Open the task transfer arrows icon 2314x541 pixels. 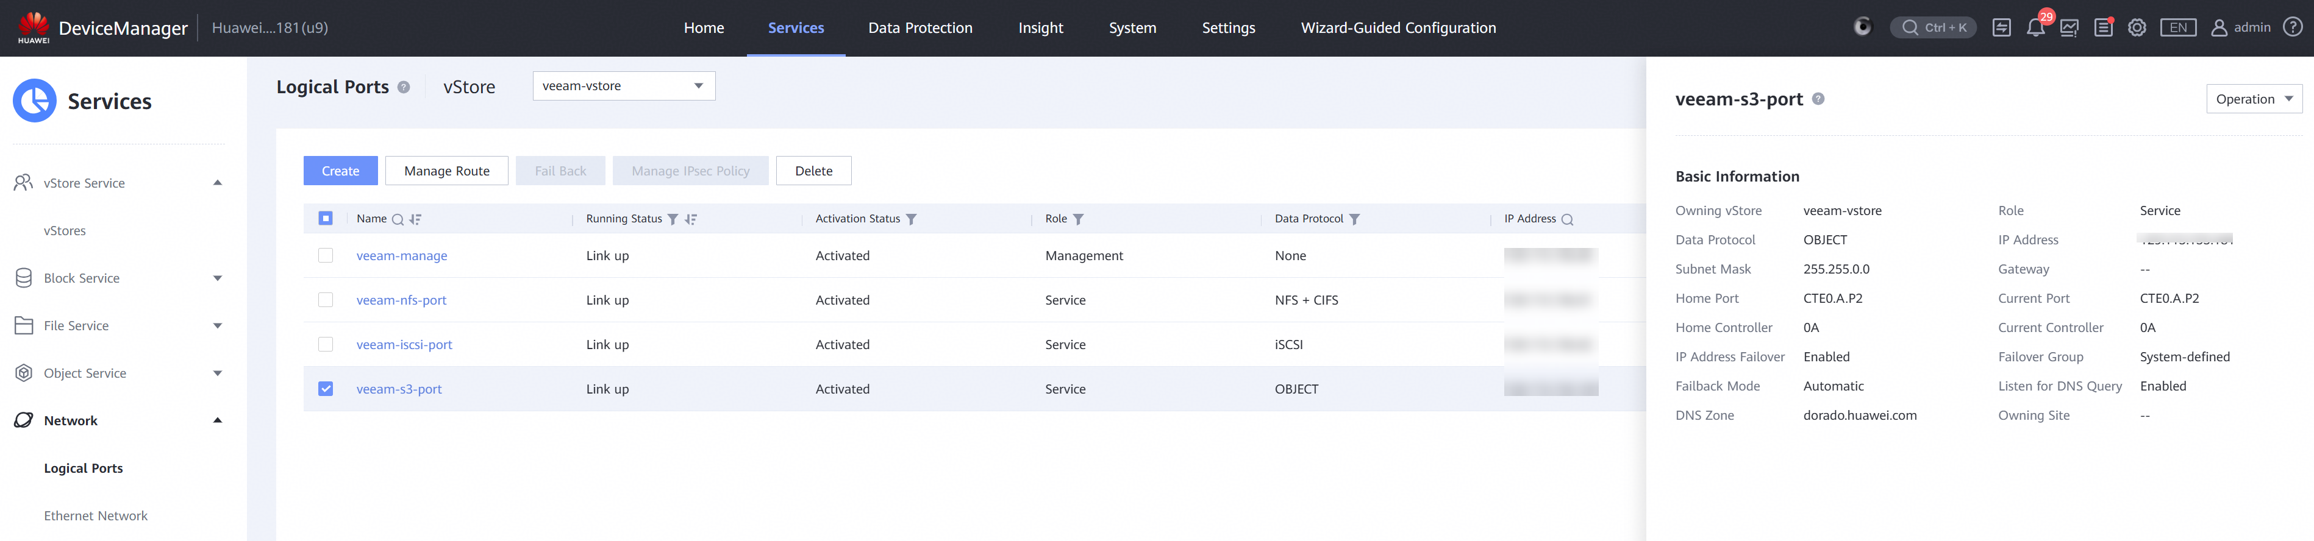(x=2001, y=28)
